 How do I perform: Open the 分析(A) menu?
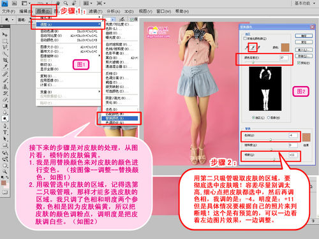coord(114,11)
